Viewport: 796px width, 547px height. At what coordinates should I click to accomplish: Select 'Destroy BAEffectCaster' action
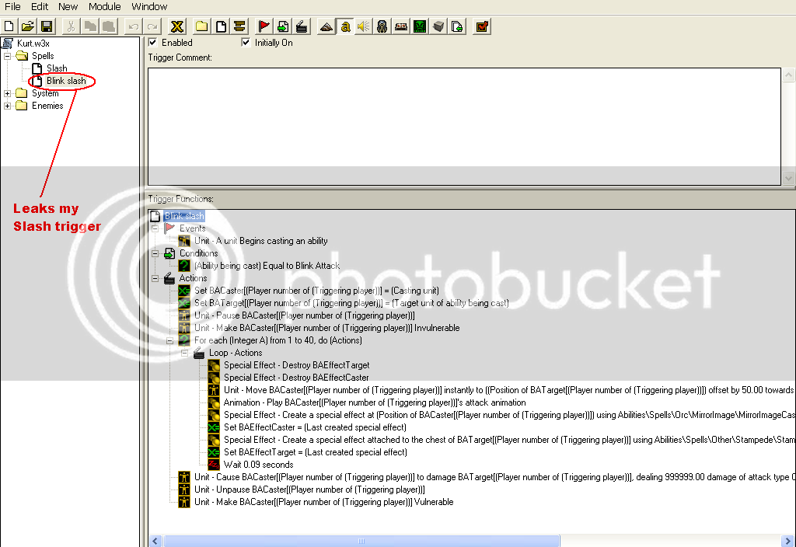pos(296,378)
